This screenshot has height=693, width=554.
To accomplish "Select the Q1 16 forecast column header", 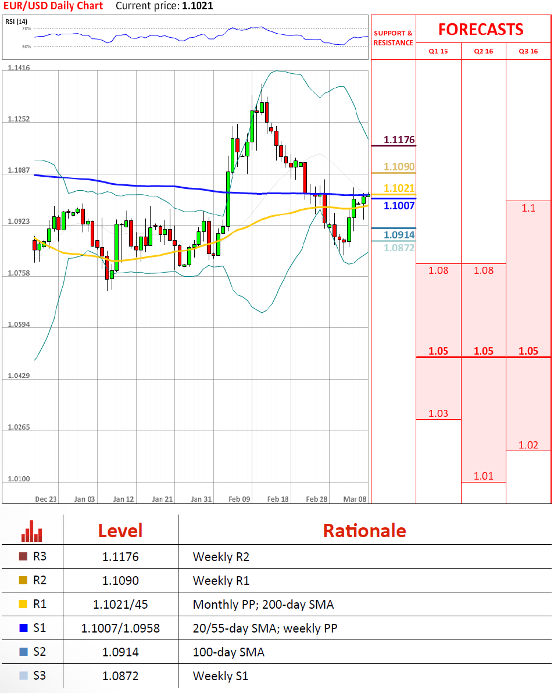I will (438, 51).
